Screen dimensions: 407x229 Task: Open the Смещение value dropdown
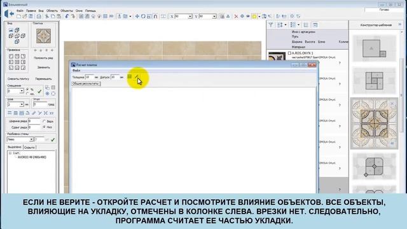point(22,91)
